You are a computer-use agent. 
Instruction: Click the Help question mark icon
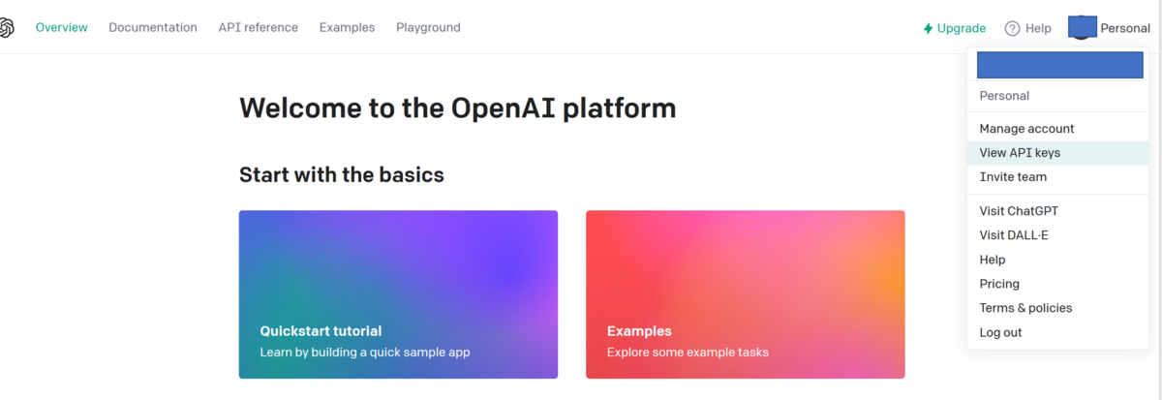pyautogui.click(x=1012, y=28)
